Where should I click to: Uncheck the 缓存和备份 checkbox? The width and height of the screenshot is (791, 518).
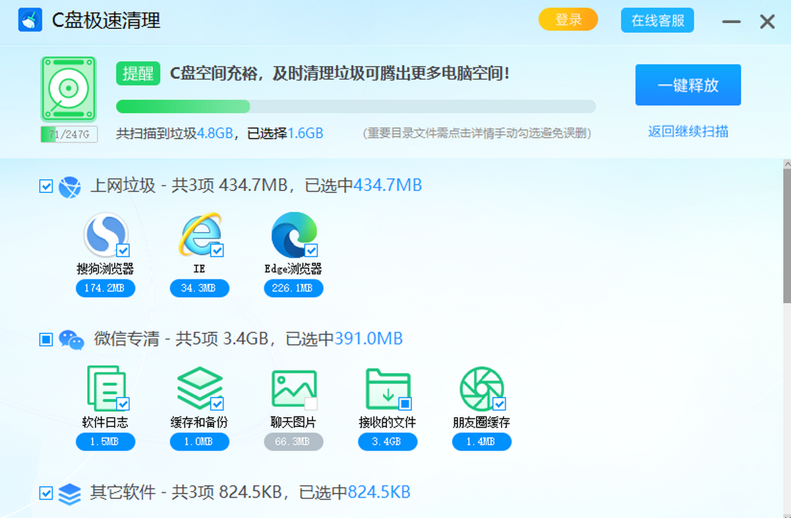click(217, 403)
